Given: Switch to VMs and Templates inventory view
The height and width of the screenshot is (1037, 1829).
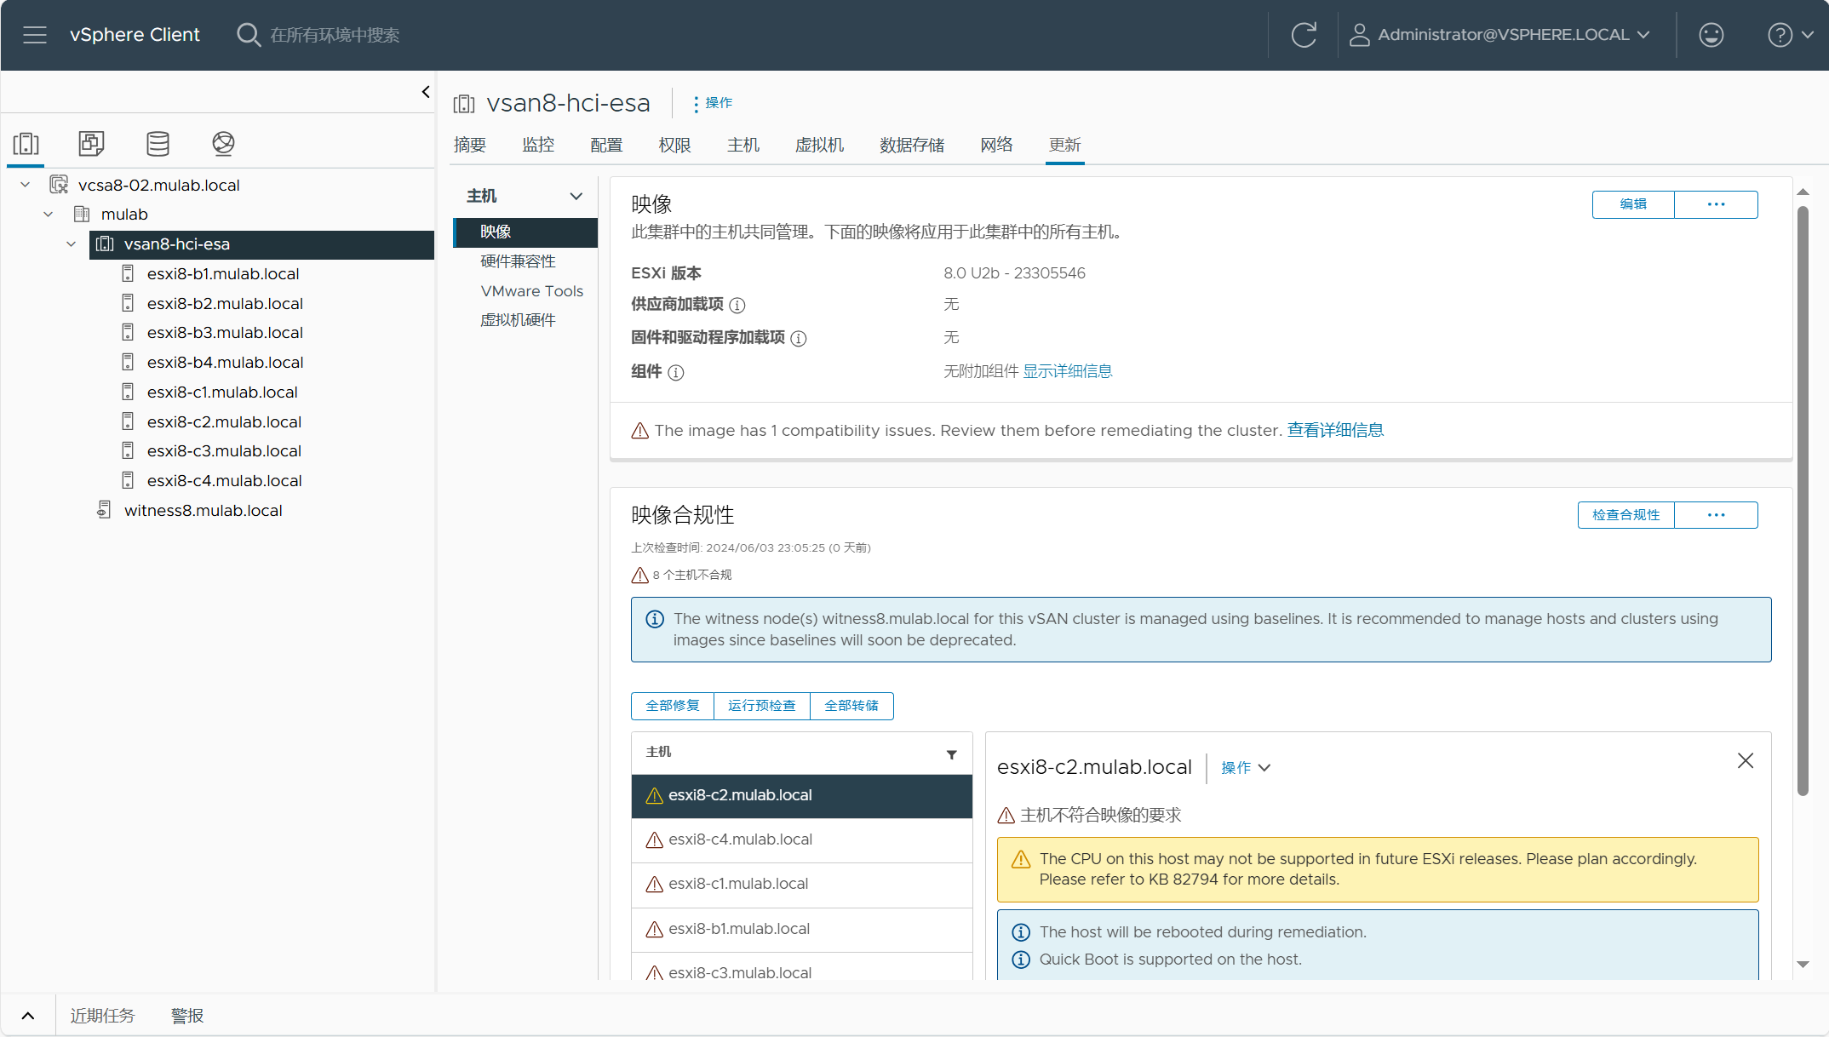Looking at the screenshot, I should (91, 143).
